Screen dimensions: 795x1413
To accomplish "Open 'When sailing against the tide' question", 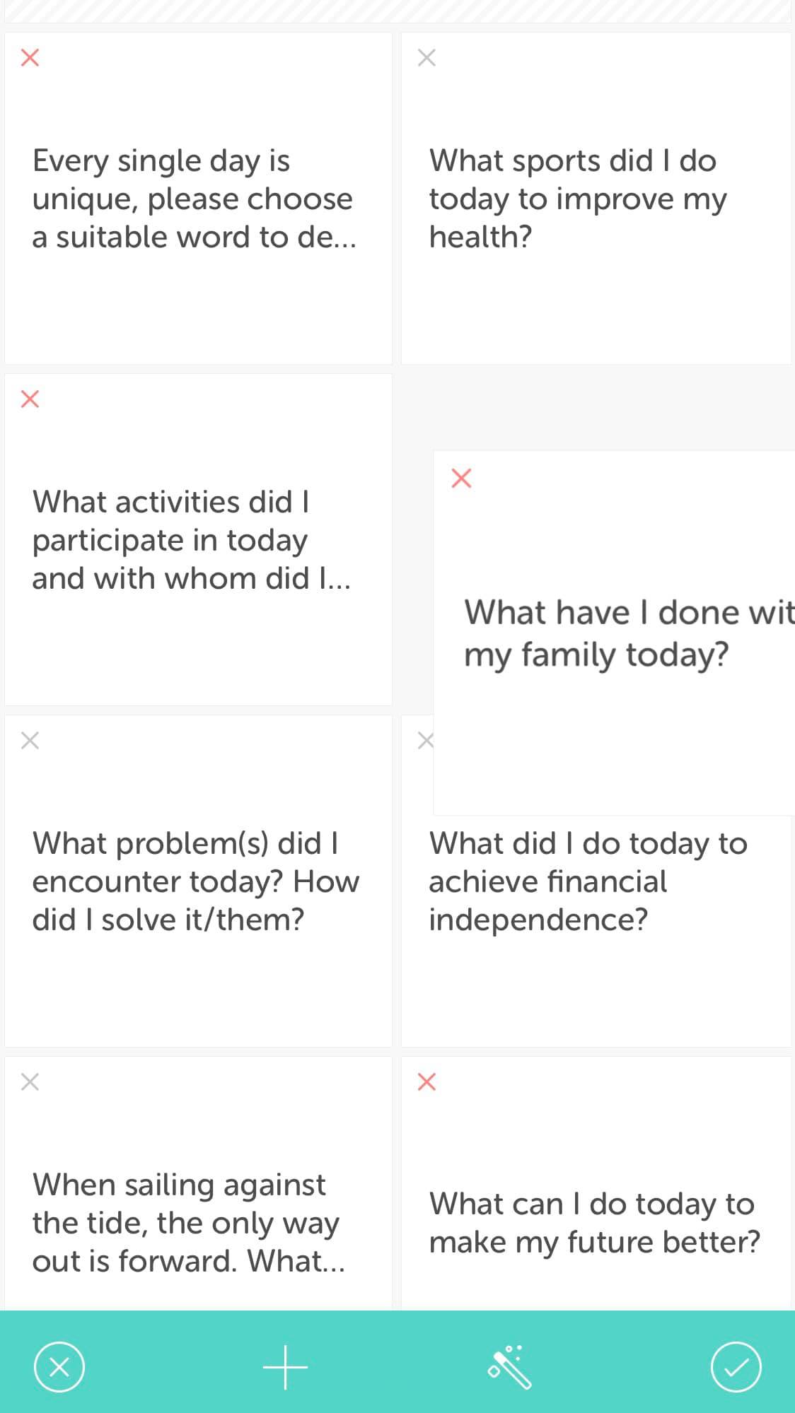I will click(189, 1223).
